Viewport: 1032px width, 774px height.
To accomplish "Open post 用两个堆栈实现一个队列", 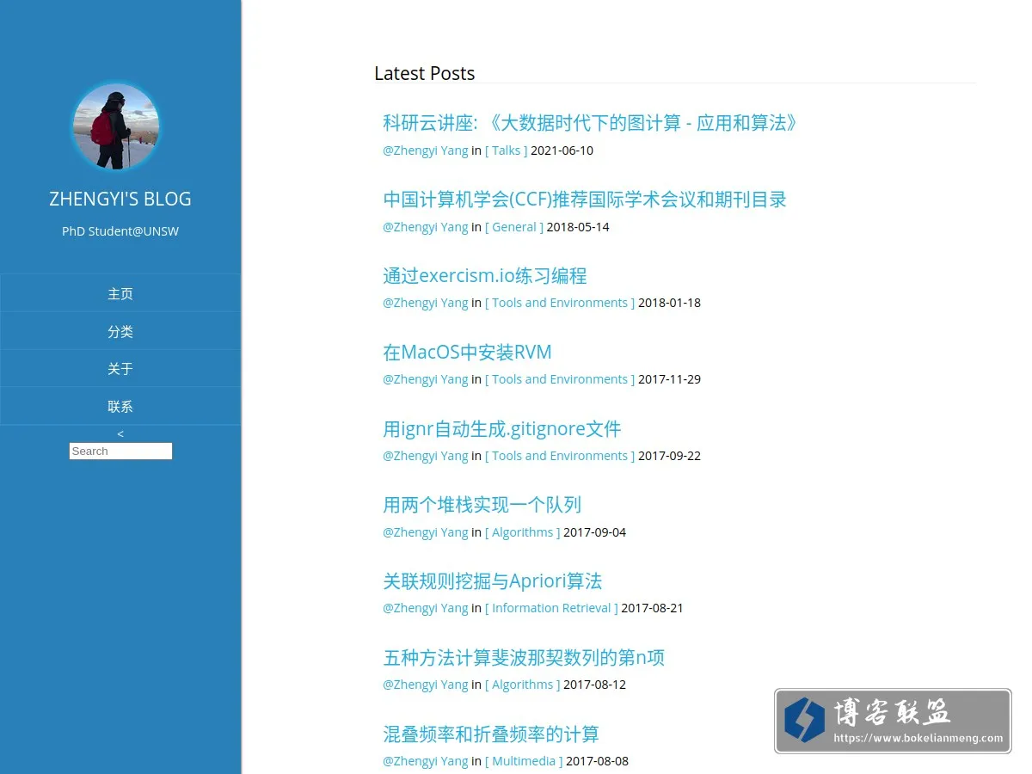I will pyautogui.click(x=482, y=505).
